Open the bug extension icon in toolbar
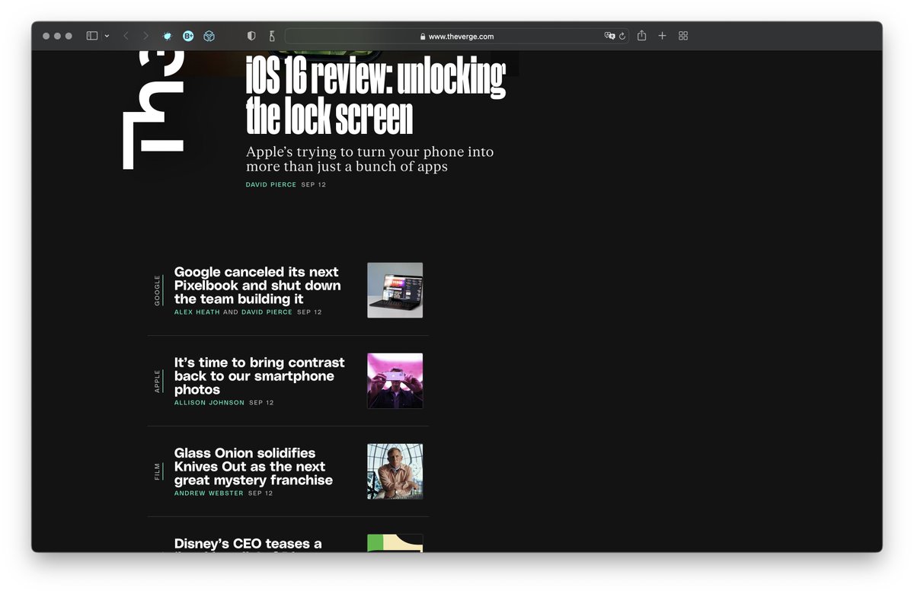914x594 pixels. 168,36
